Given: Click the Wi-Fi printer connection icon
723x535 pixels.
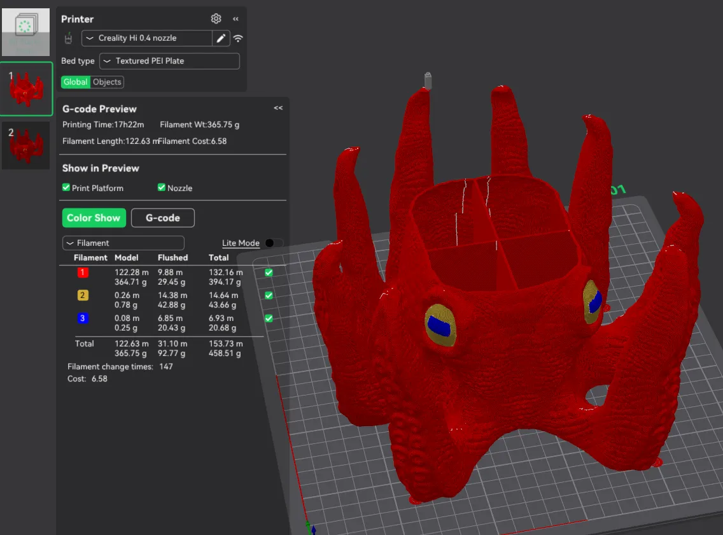Looking at the screenshot, I should (x=238, y=38).
